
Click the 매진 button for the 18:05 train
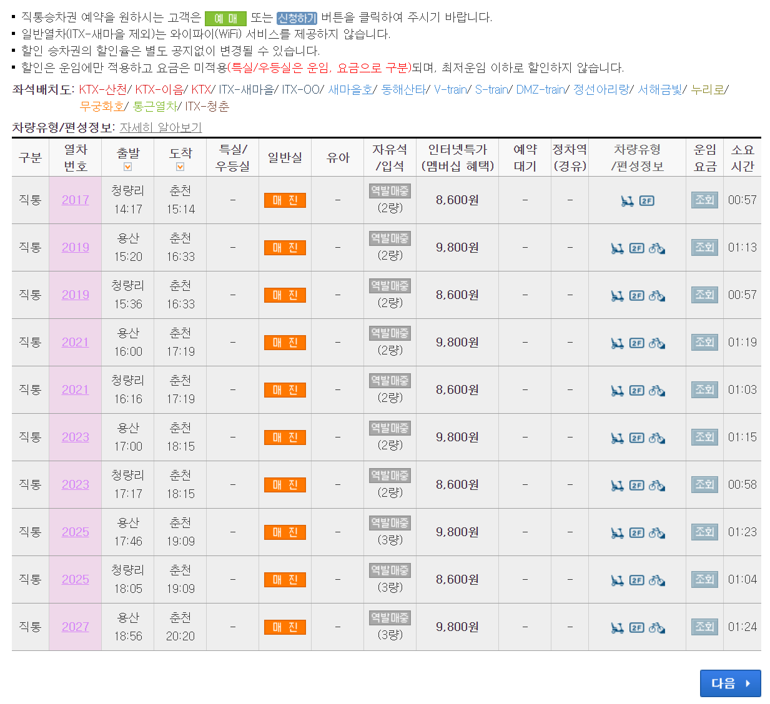point(285,580)
